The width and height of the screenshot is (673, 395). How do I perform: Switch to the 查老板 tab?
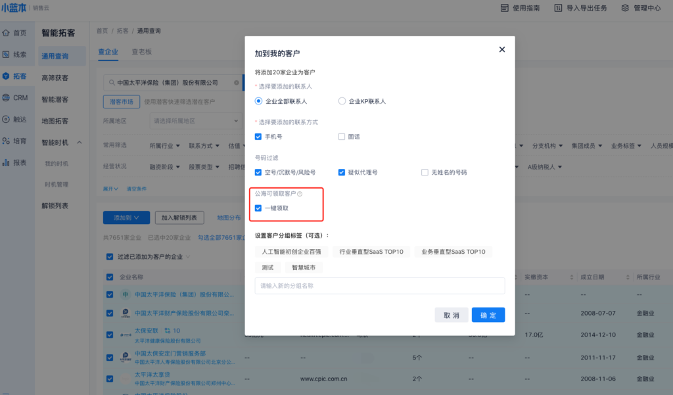[x=141, y=51]
